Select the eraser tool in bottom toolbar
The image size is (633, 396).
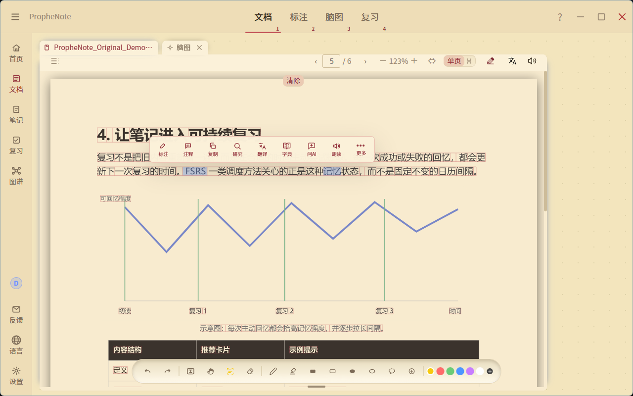point(250,371)
